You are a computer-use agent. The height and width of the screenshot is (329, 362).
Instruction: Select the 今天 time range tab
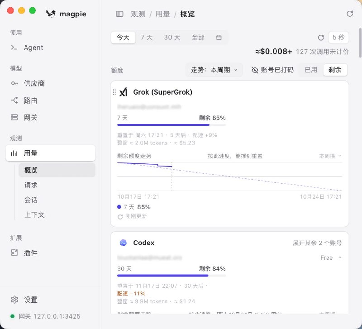pos(123,38)
